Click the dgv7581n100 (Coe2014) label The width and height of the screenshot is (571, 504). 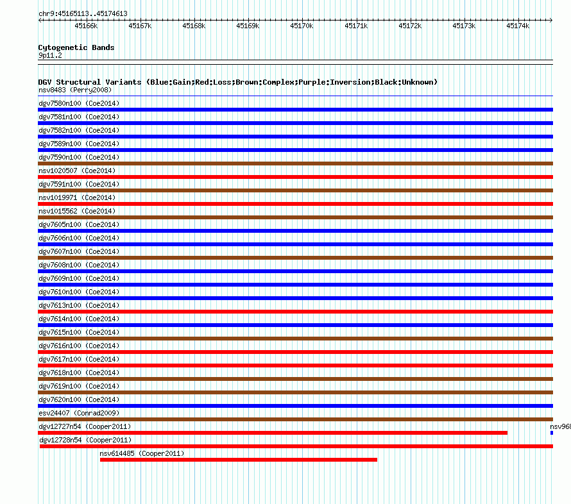[x=79, y=117]
